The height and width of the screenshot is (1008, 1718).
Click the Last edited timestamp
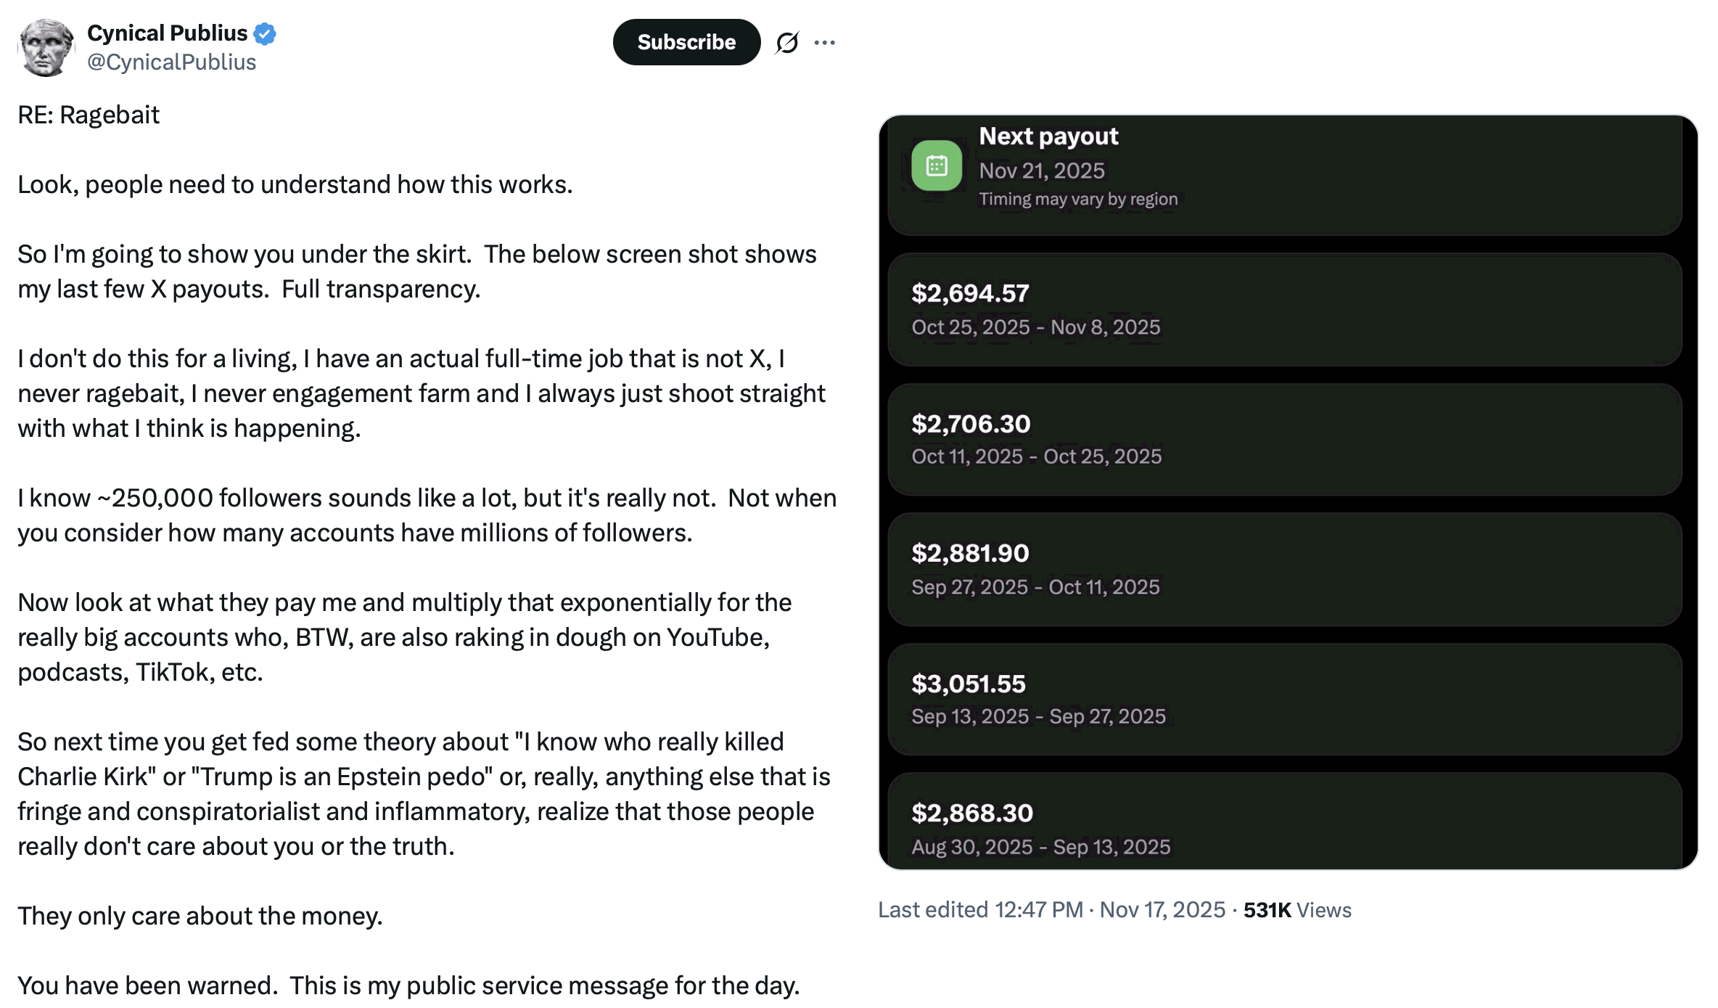point(1051,909)
